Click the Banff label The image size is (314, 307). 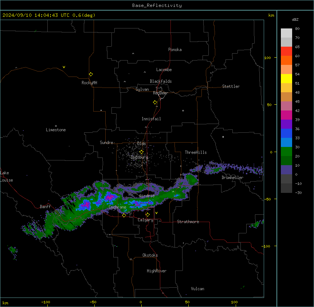point(45,207)
